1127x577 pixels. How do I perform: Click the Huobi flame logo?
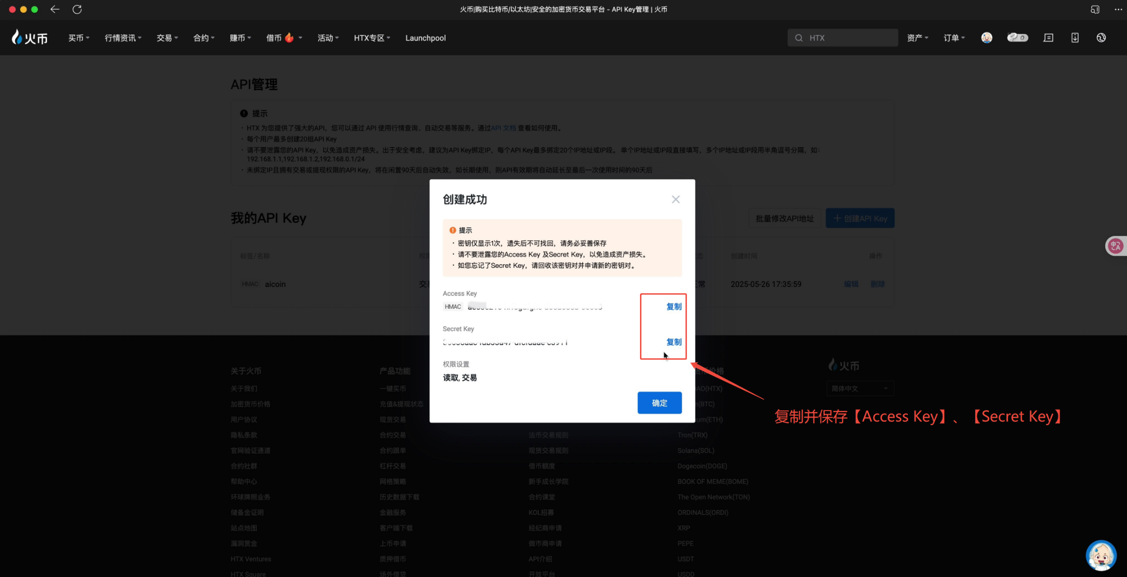(29, 37)
